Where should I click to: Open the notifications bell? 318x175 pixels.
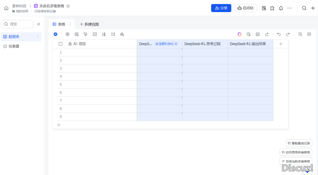click(x=281, y=8)
